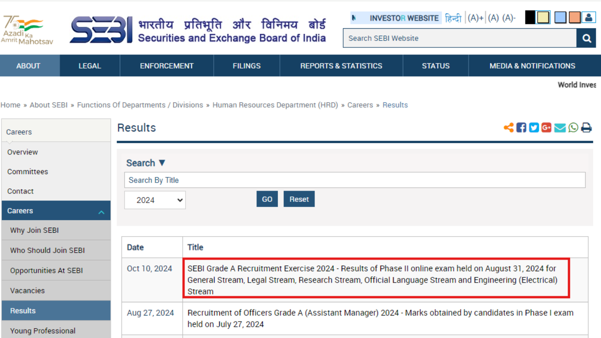Screen dimensions: 601x338
Task: Open the year filter dropdown showing 2024
Action: 155,200
